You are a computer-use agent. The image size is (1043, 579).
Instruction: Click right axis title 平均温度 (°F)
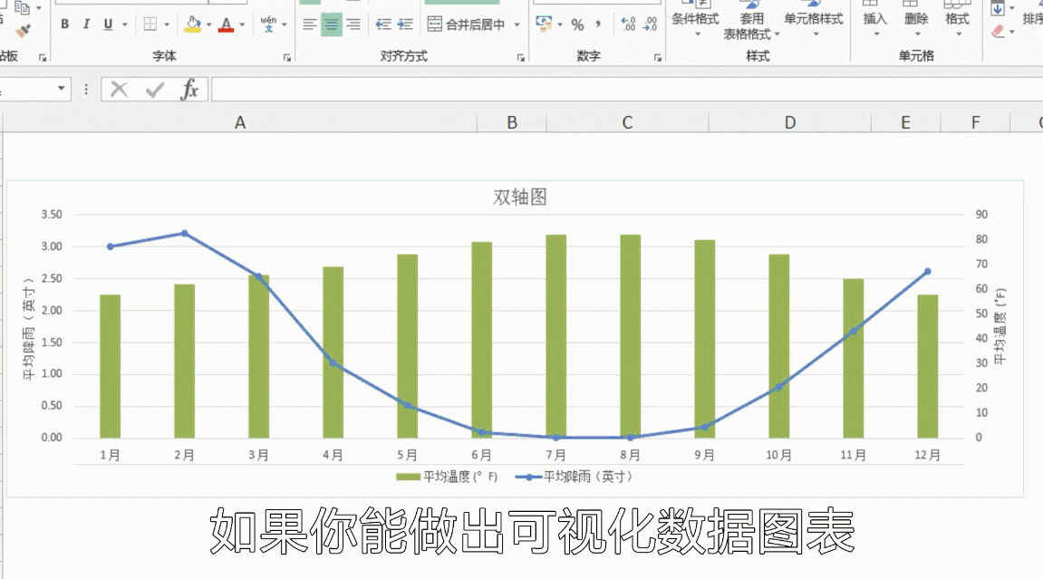tap(1000, 326)
